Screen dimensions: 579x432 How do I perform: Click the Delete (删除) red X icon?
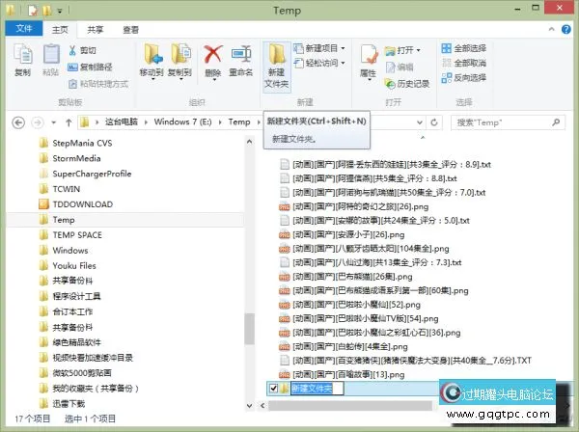(x=213, y=55)
